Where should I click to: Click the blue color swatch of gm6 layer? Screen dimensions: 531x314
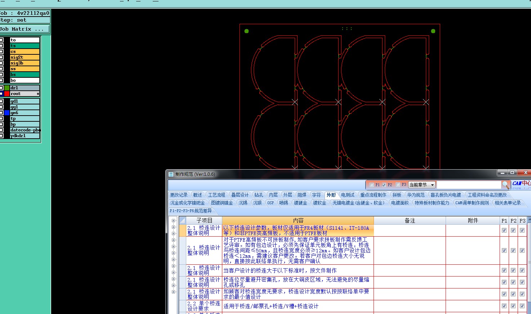(7, 113)
